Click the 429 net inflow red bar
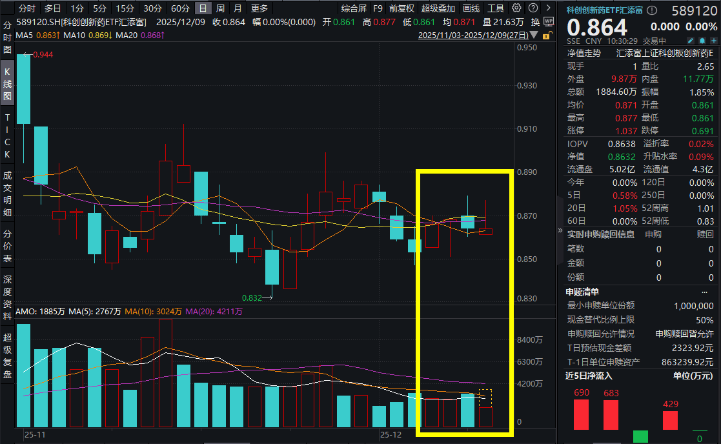 pos(671,421)
